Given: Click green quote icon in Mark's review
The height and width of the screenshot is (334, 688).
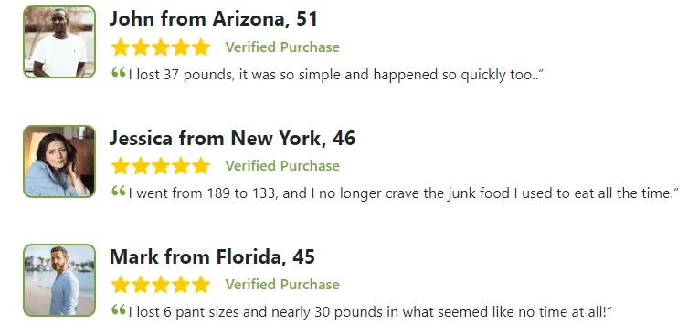Looking at the screenshot, I should 119,309.
